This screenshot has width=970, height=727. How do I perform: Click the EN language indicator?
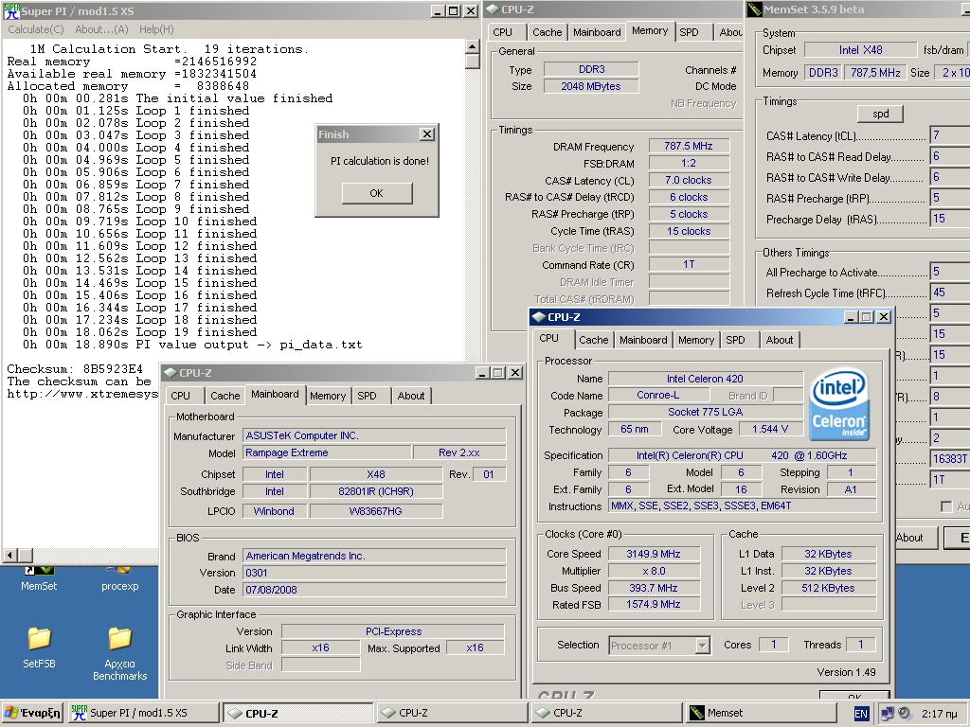coord(860,714)
